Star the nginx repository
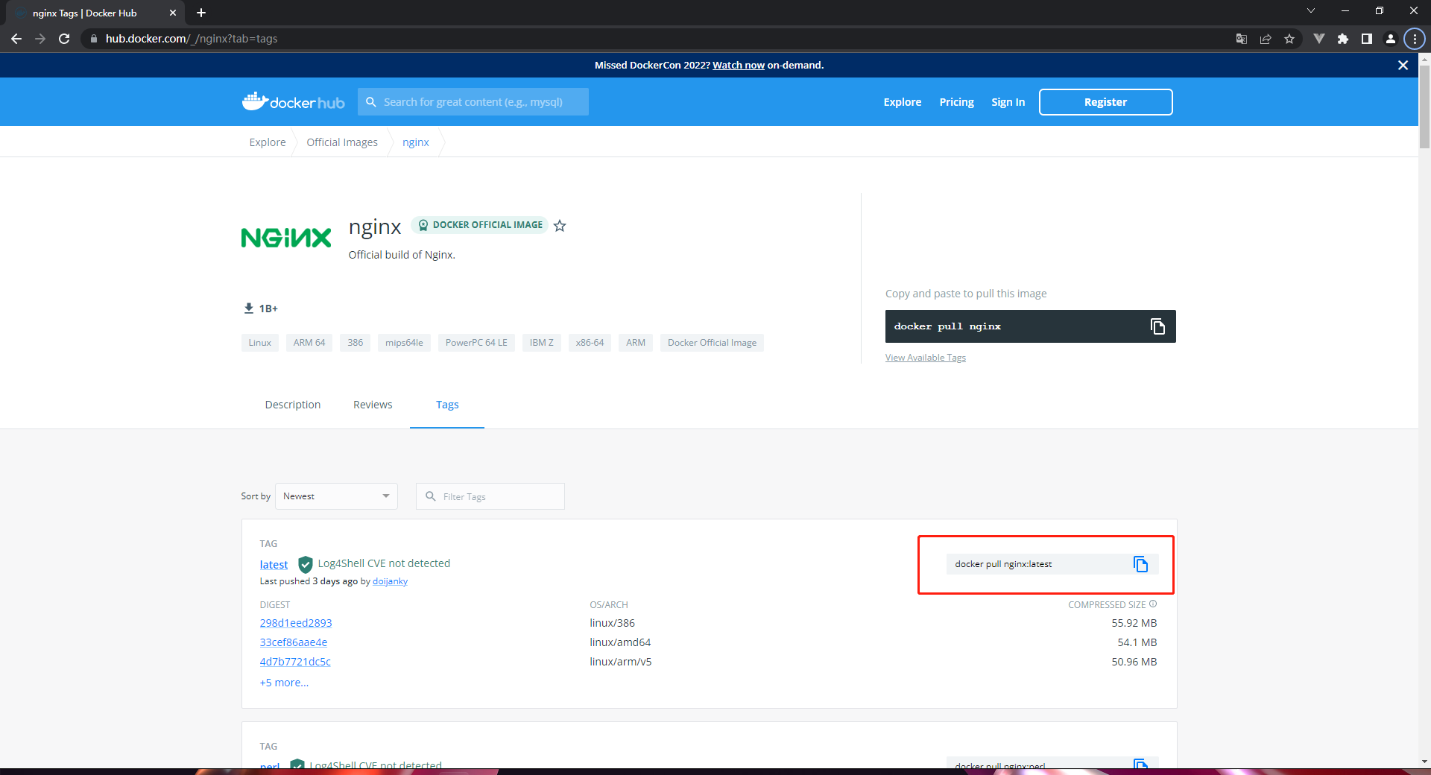This screenshot has width=1431, height=775. (560, 226)
